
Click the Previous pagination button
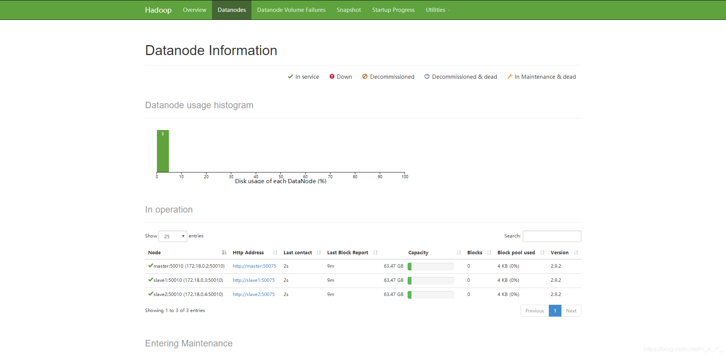(535, 311)
